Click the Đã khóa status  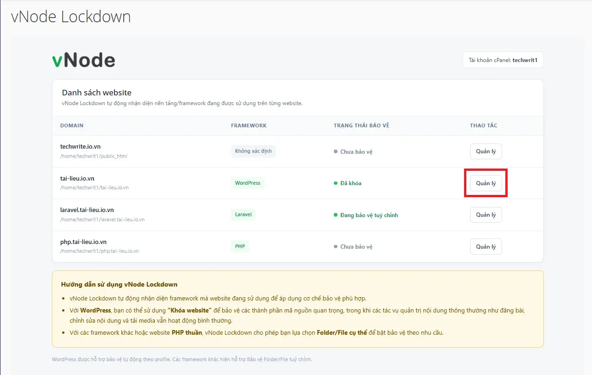pos(347,183)
